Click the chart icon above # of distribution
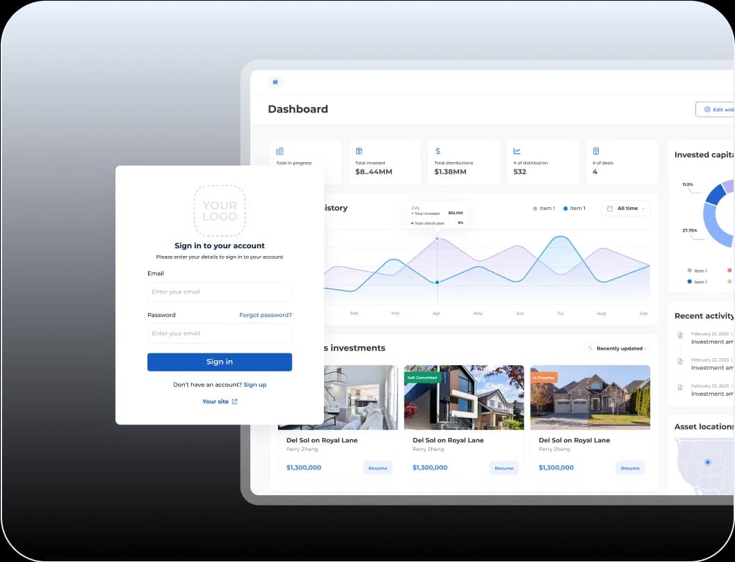The height and width of the screenshot is (562, 735). 517,151
